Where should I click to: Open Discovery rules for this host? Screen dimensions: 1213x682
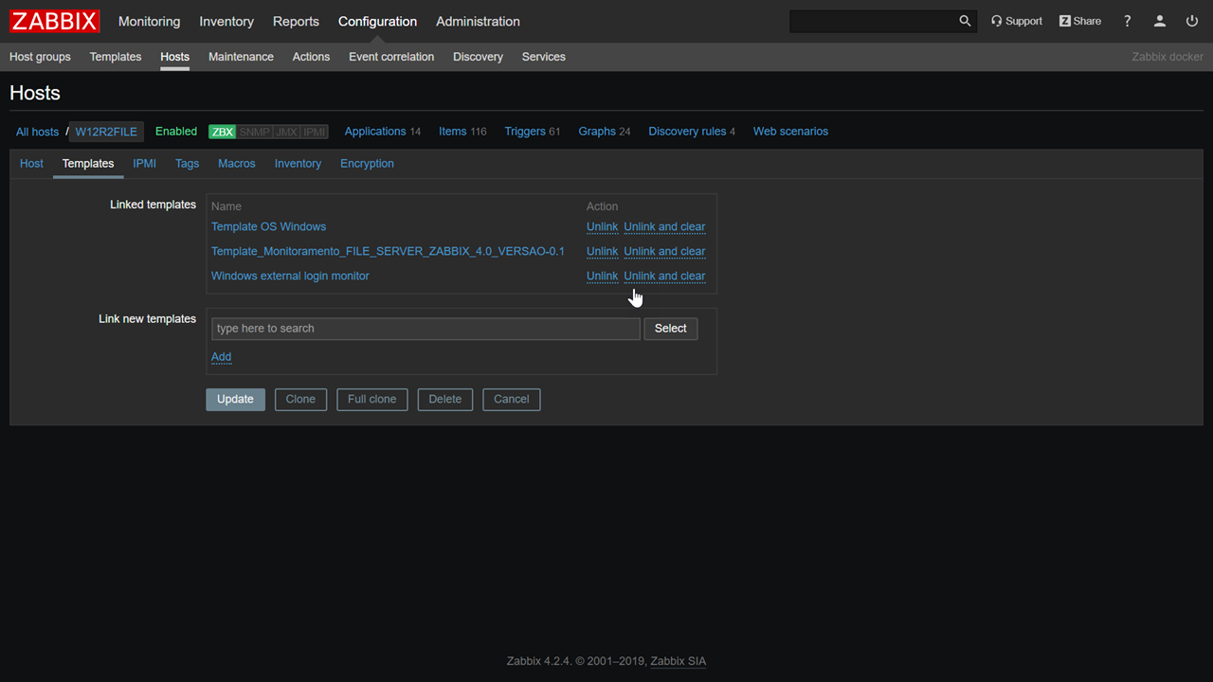[x=687, y=132]
